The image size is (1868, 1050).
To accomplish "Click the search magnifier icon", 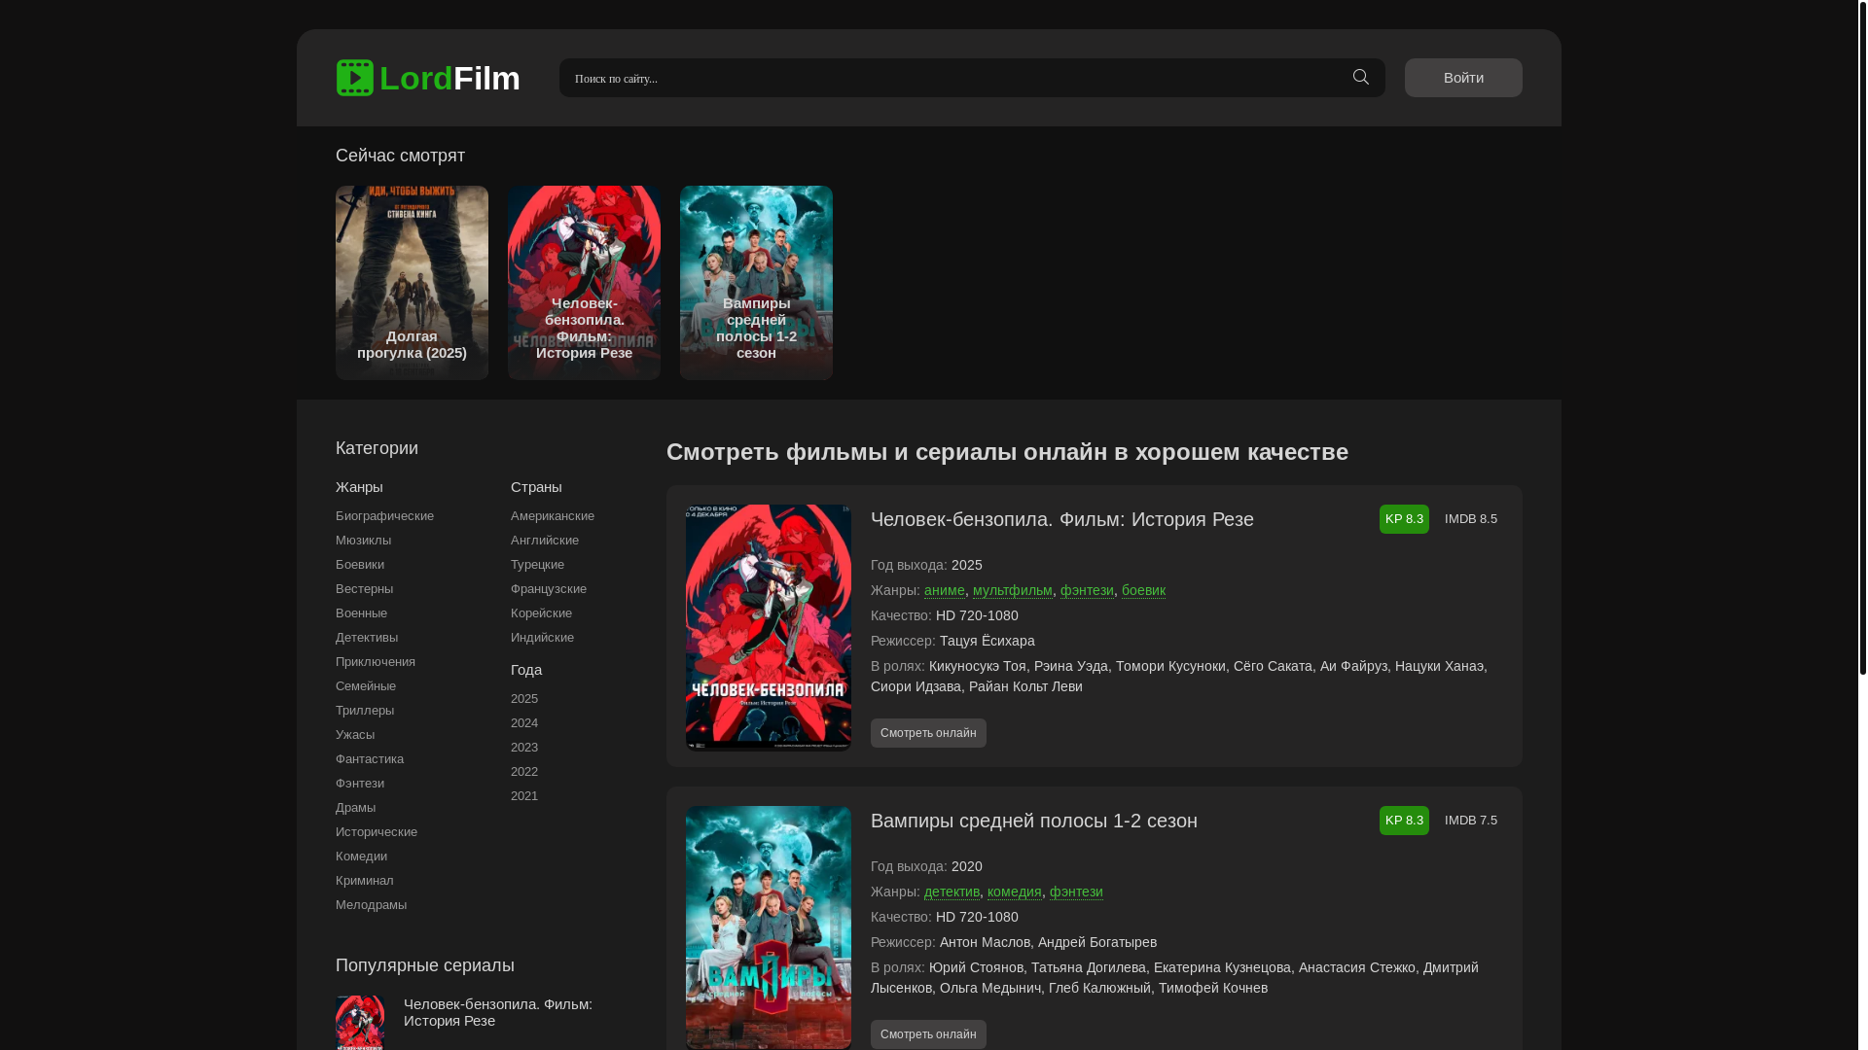I will point(1360,78).
